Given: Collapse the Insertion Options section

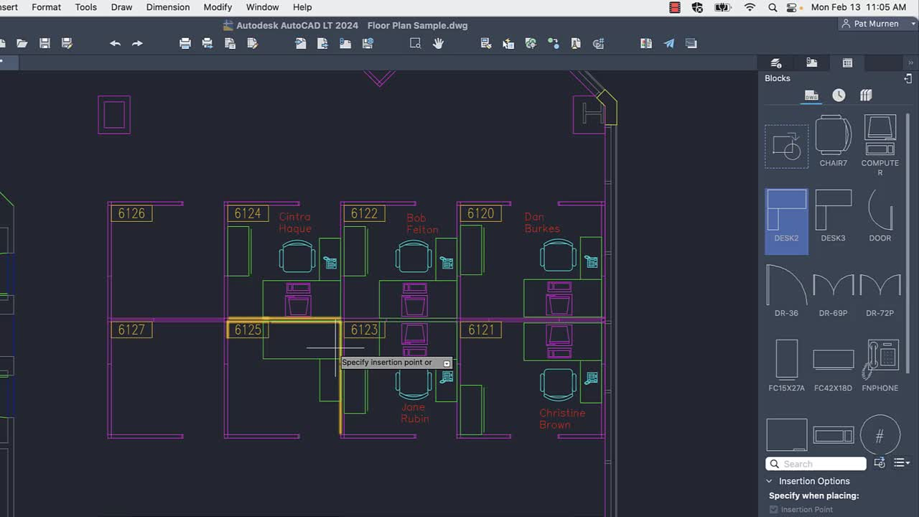Looking at the screenshot, I should pos(769,481).
